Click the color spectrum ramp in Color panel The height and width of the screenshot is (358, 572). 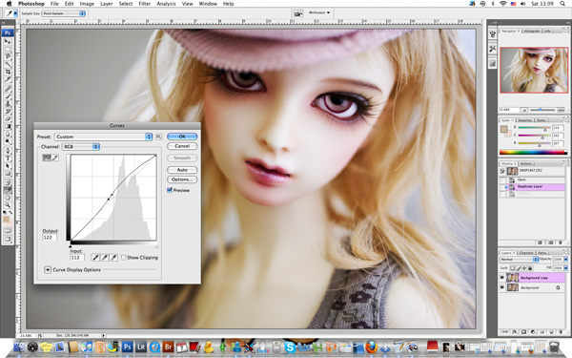533,153
